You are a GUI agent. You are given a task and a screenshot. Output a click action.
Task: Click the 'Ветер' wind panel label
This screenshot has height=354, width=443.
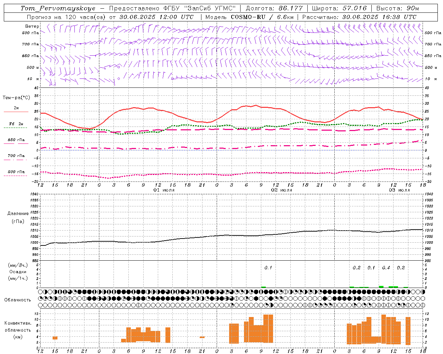click(x=32, y=26)
